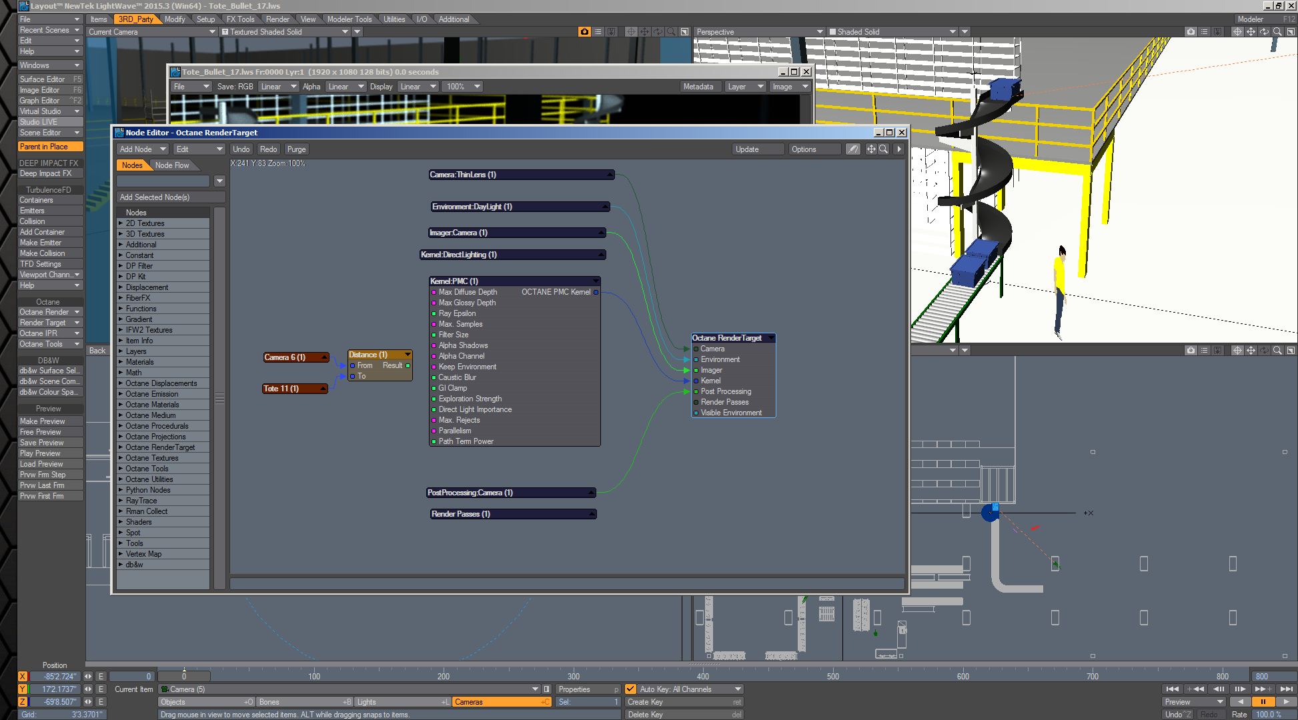Click the maximize viewport icon in Perspective header
Screen dimensions: 1298x720
[x=1291, y=32]
